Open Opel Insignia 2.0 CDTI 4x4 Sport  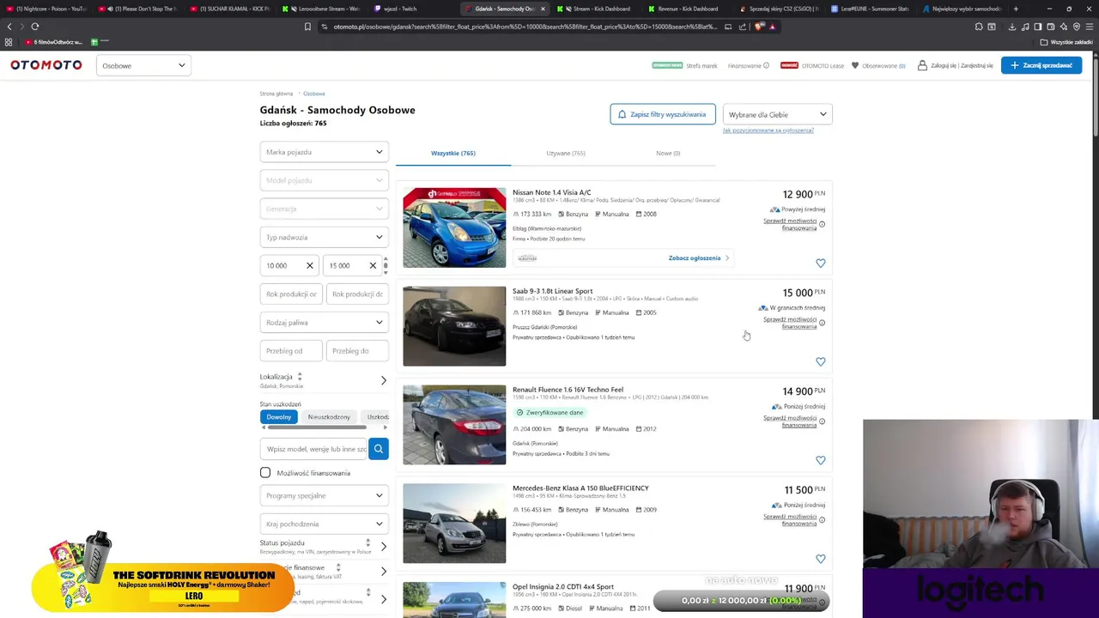(x=563, y=587)
